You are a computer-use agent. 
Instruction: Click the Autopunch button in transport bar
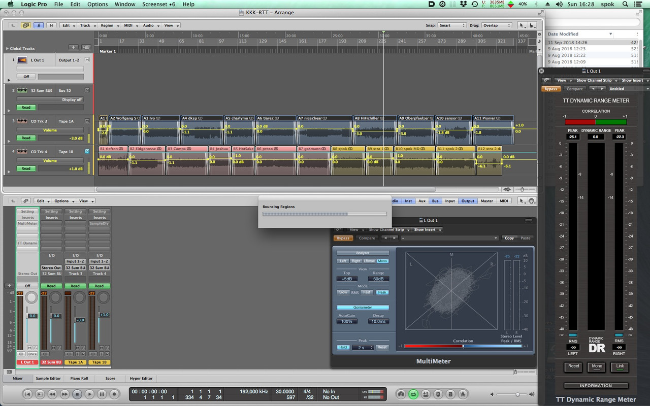point(426,394)
